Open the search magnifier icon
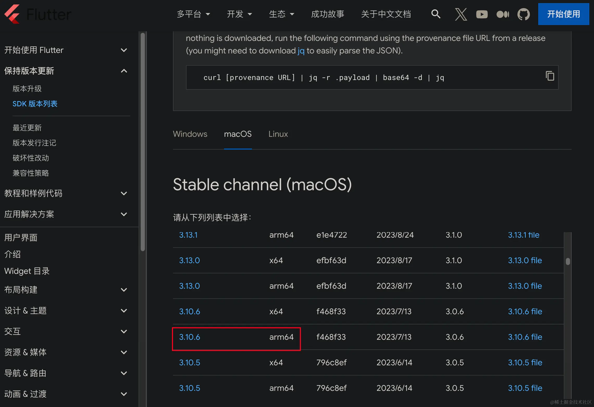The image size is (594, 407). [x=436, y=14]
